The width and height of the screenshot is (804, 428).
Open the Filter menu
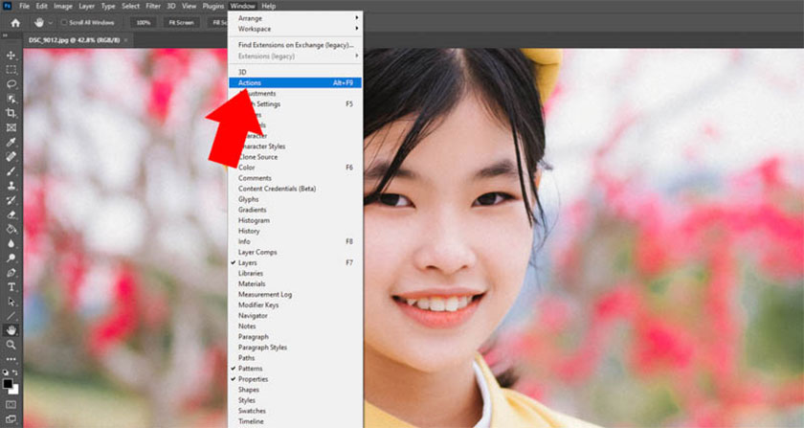152,6
